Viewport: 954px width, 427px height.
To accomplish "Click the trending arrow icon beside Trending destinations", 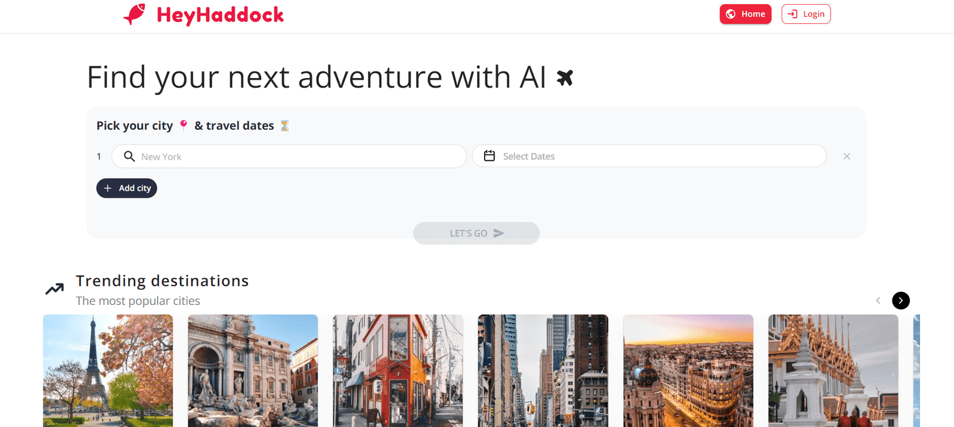I will click(54, 289).
